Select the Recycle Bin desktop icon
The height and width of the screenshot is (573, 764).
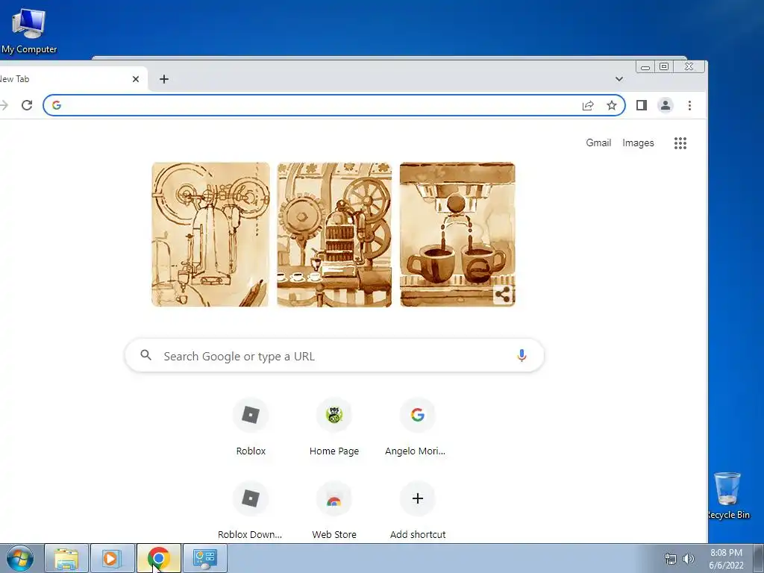click(728, 495)
